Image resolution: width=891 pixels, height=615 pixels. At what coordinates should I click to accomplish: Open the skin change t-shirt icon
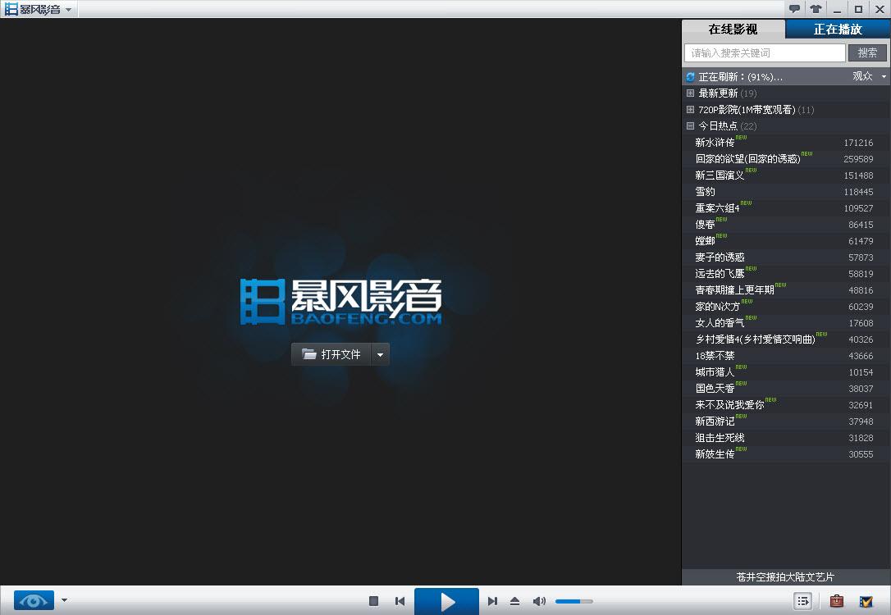pyautogui.click(x=816, y=8)
